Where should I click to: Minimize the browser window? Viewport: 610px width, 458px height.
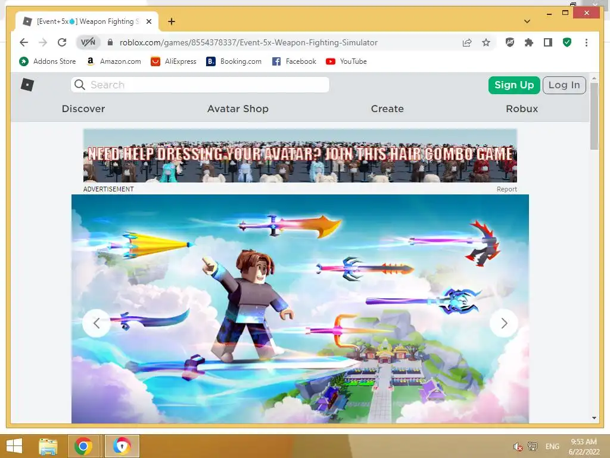(549, 14)
